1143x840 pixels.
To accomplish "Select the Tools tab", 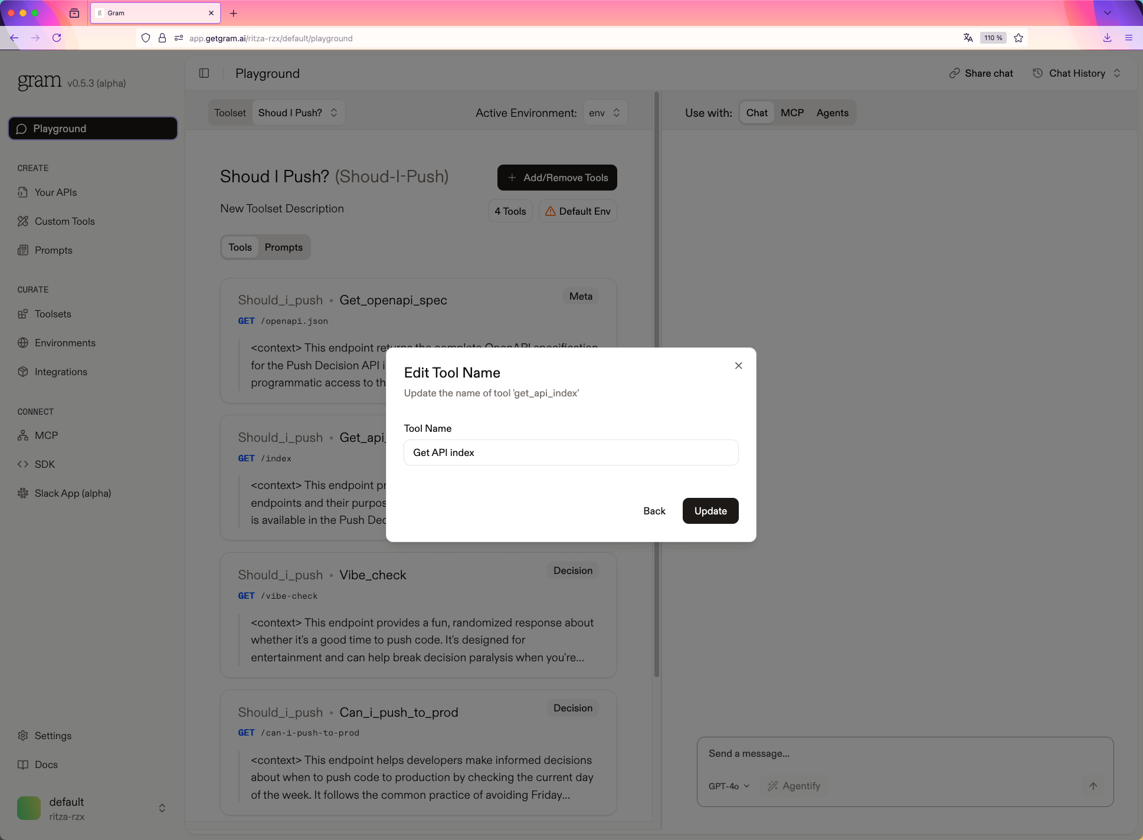I will [240, 247].
